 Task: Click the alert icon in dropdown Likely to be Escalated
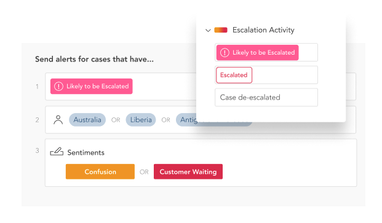(225, 53)
